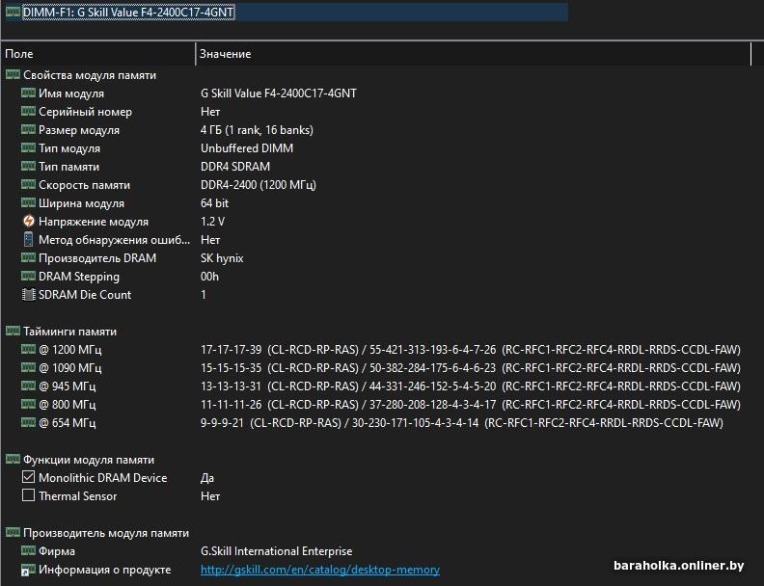
Task: Select the 64 bit value
Action: (214, 203)
